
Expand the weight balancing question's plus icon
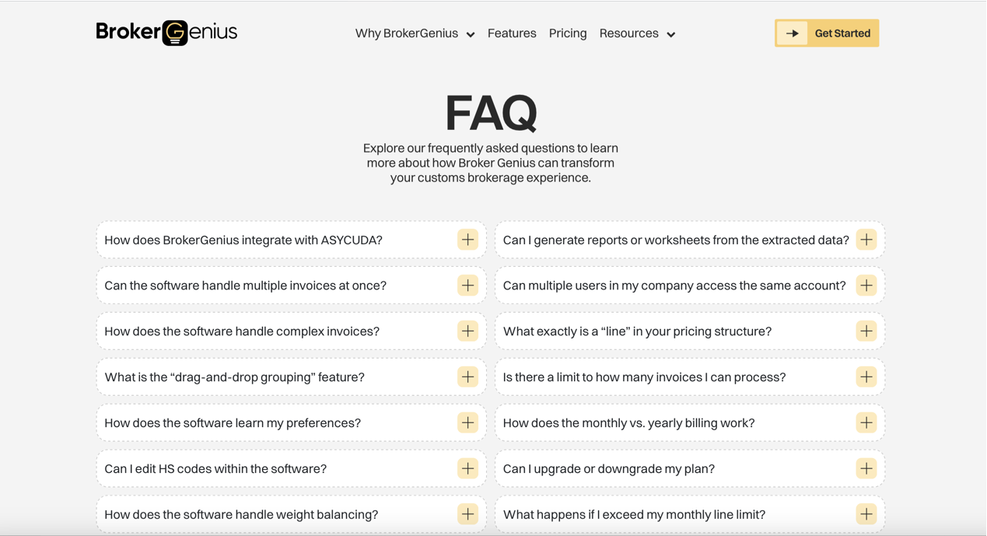(467, 514)
